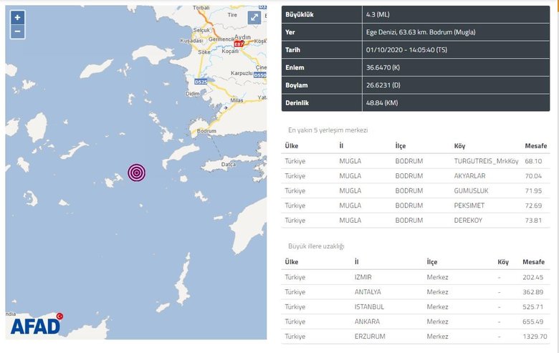The width and height of the screenshot is (559, 353).
Task: Click the distance value 525.71
Action: pos(533,306)
